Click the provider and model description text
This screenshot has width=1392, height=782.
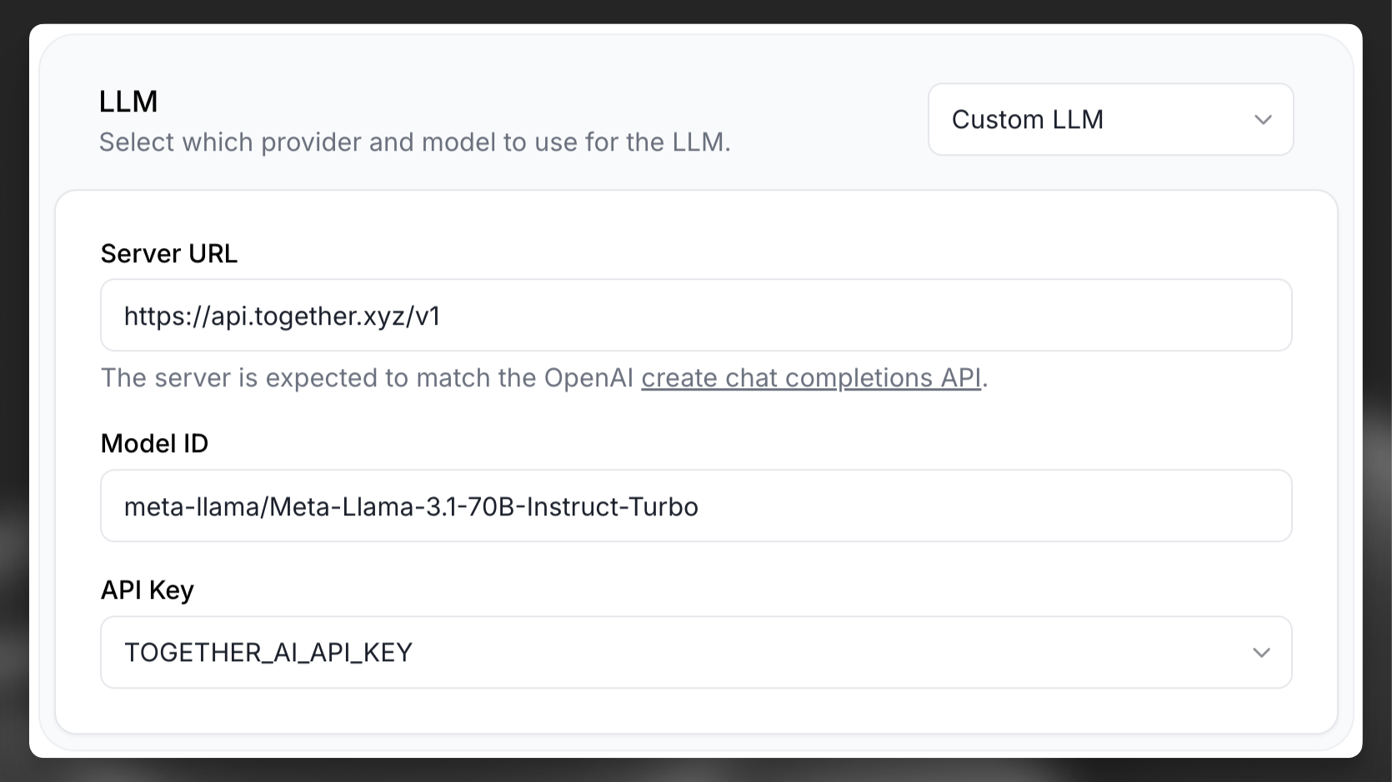tap(414, 142)
